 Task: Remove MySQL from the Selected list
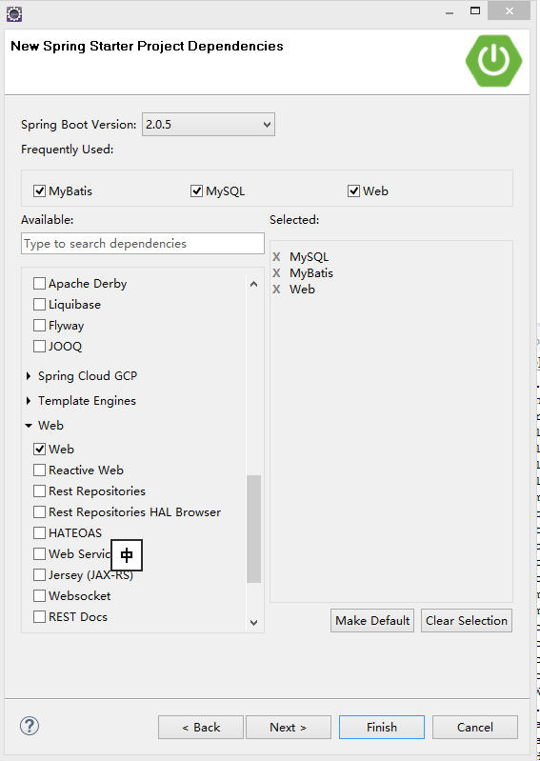click(x=276, y=257)
